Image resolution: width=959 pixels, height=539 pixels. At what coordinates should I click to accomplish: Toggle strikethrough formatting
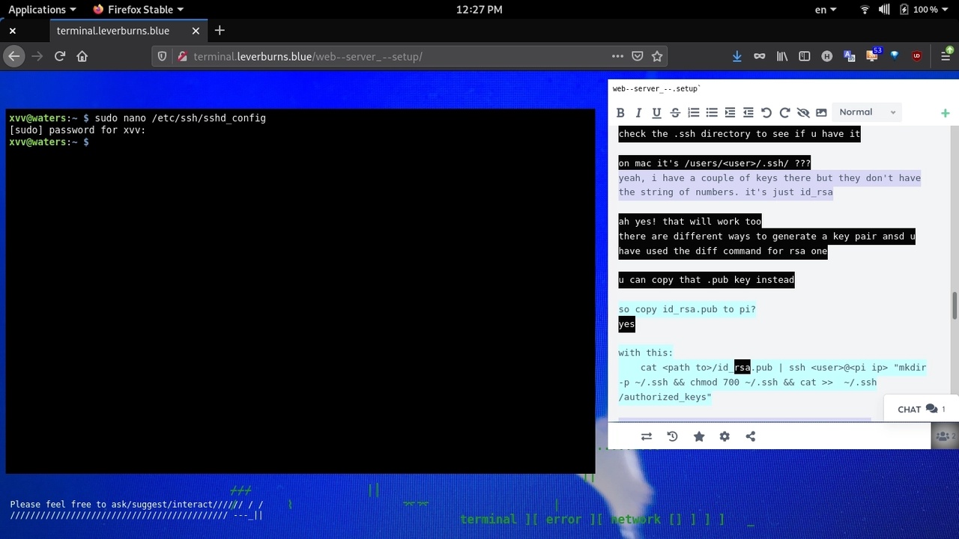675,112
